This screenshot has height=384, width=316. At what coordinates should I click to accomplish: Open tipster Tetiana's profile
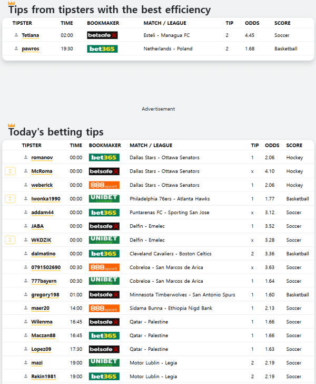pyautogui.click(x=31, y=35)
